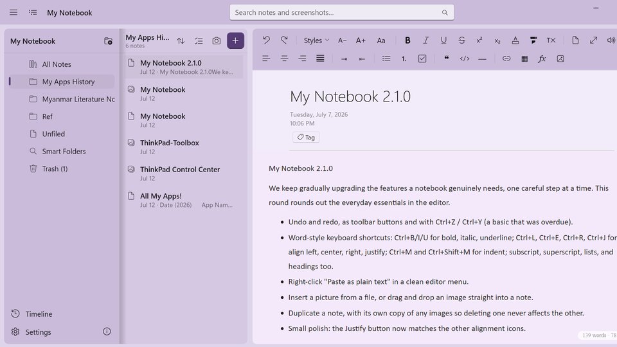Open the hamburger menu
Viewport: 617px width, 347px height.
tap(13, 13)
